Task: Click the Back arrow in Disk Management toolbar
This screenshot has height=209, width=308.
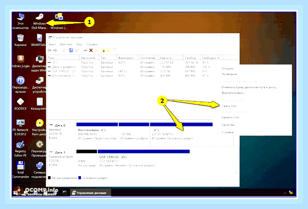Action: tap(49, 51)
